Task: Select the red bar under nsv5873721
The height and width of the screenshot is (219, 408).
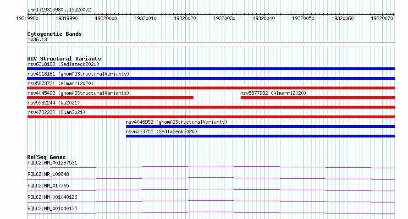Action: coord(211,88)
